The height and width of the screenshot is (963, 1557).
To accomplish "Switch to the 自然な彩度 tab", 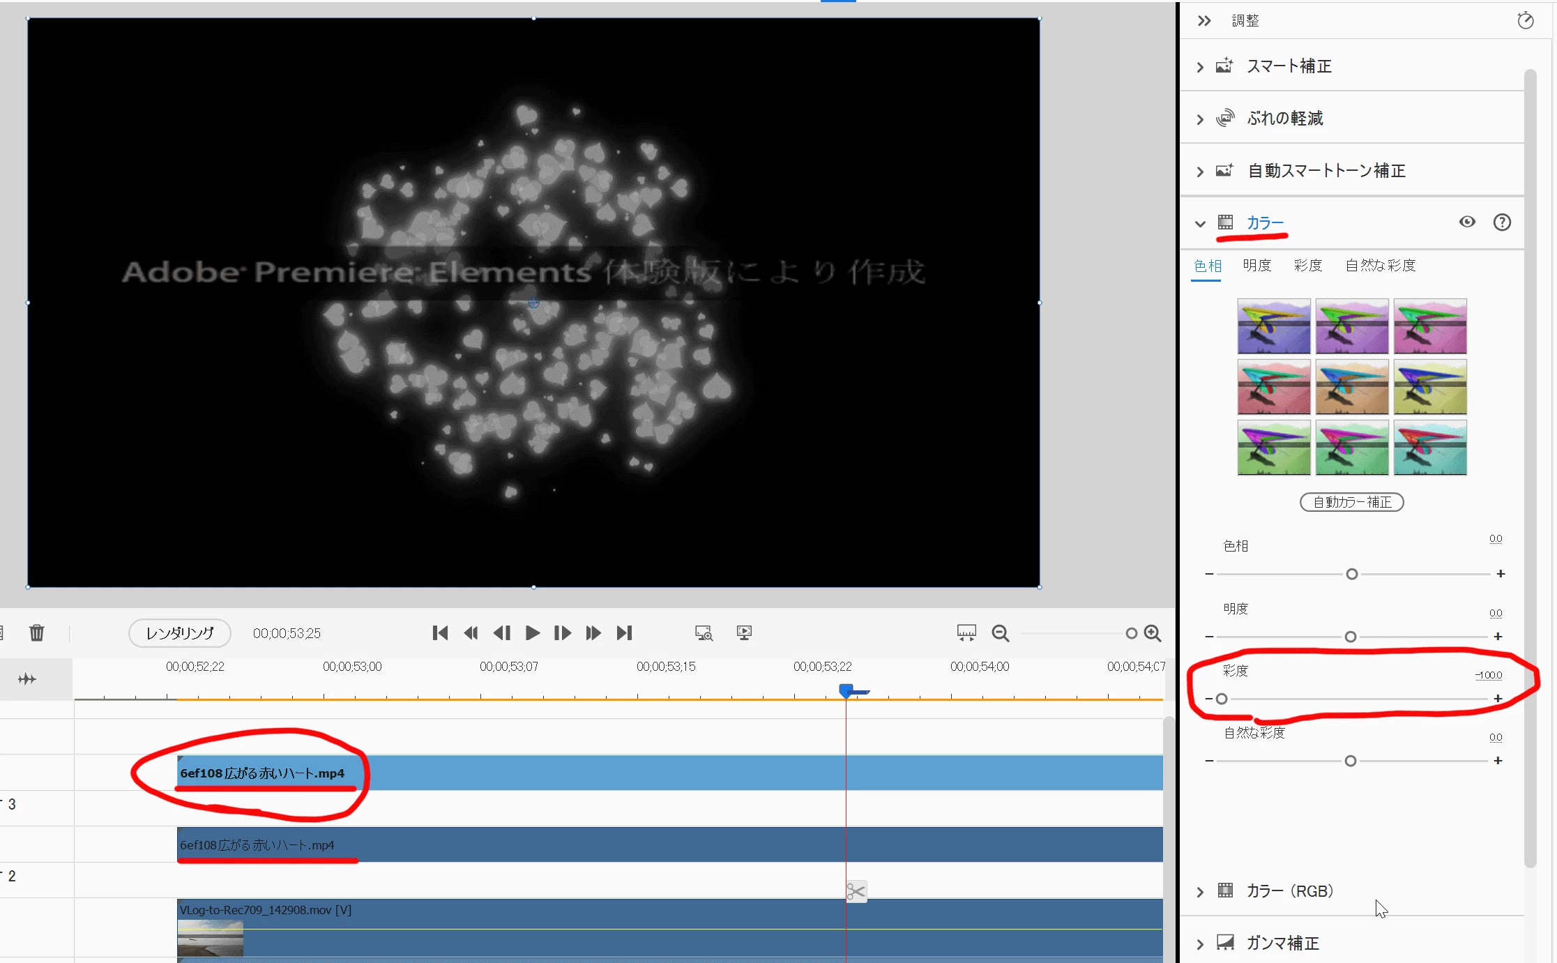I will tap(1380, 266).
